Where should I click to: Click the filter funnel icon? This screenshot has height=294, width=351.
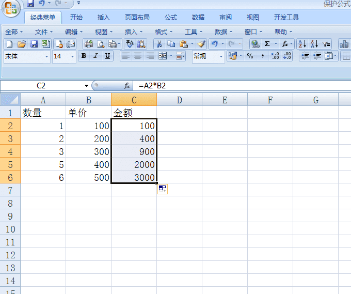click(x=326, y=44)
